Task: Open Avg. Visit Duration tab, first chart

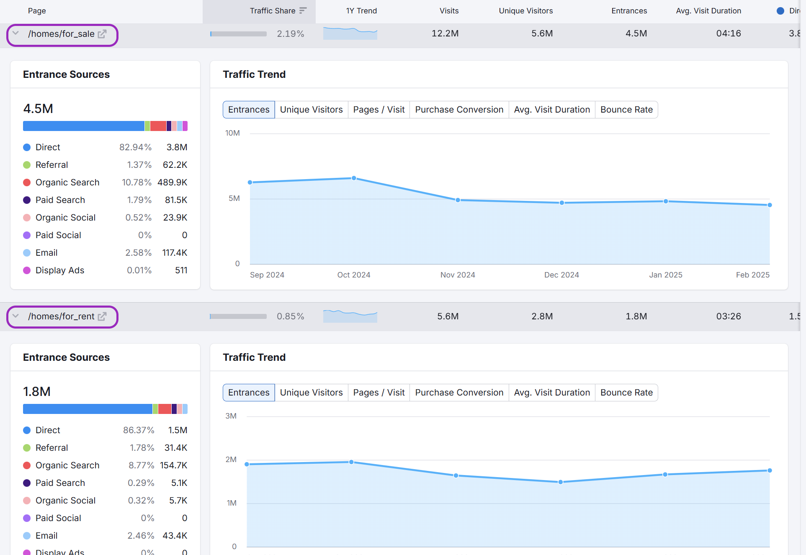Action: pyautogui.click(x=551, y=110)
